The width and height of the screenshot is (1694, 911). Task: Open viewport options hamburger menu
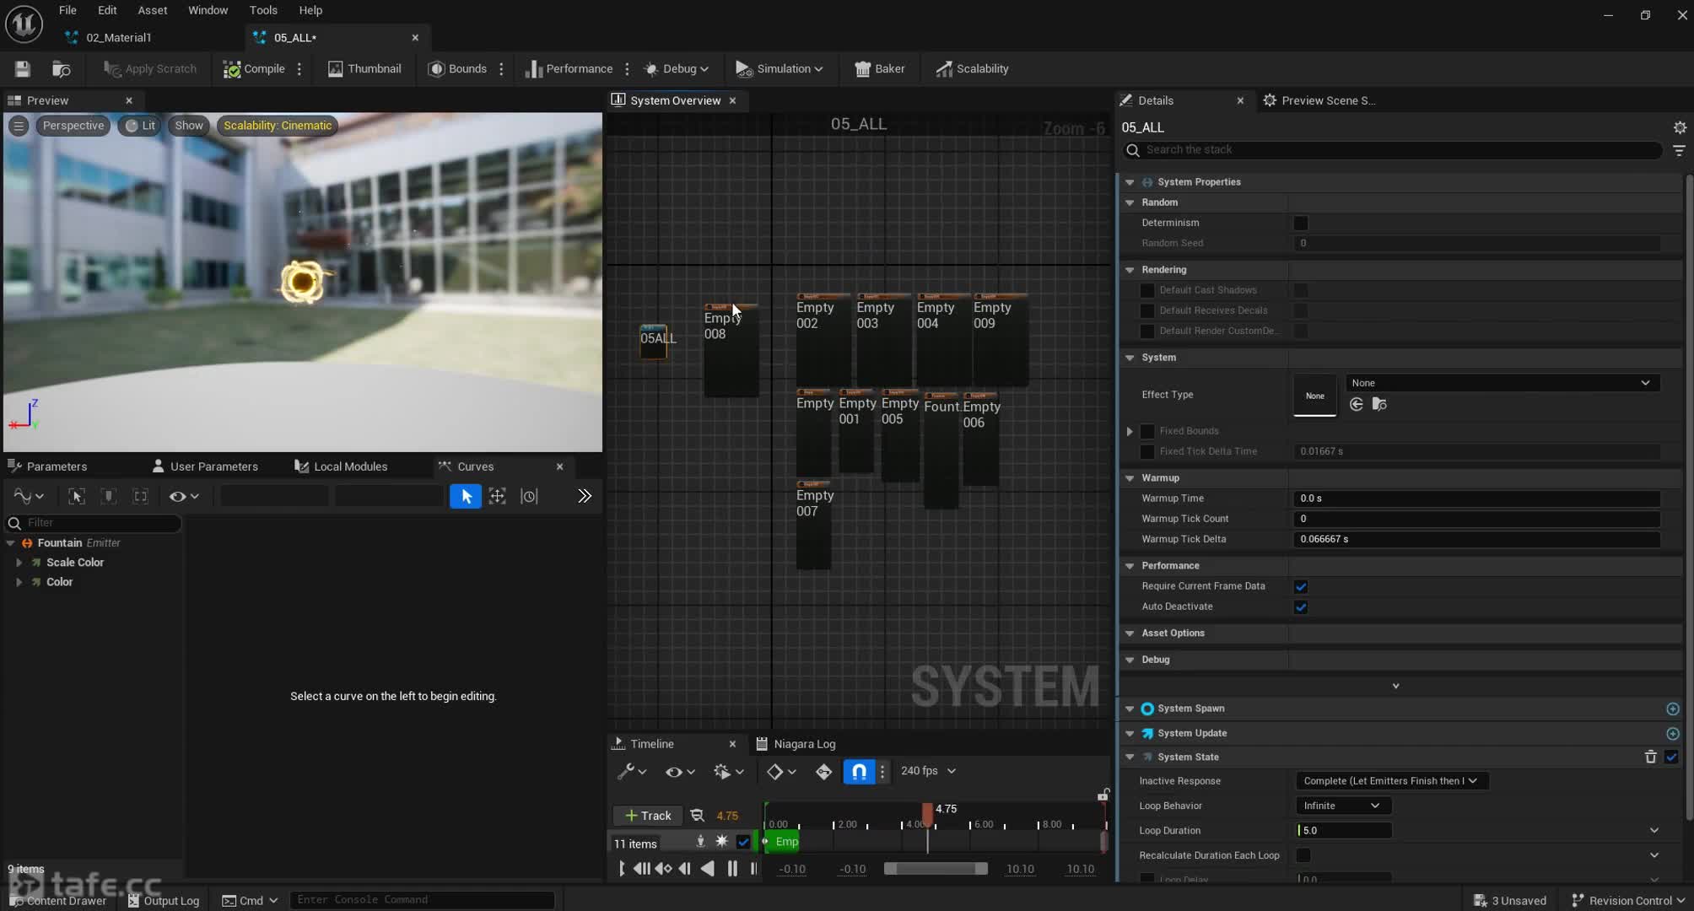tap(19, 126)
